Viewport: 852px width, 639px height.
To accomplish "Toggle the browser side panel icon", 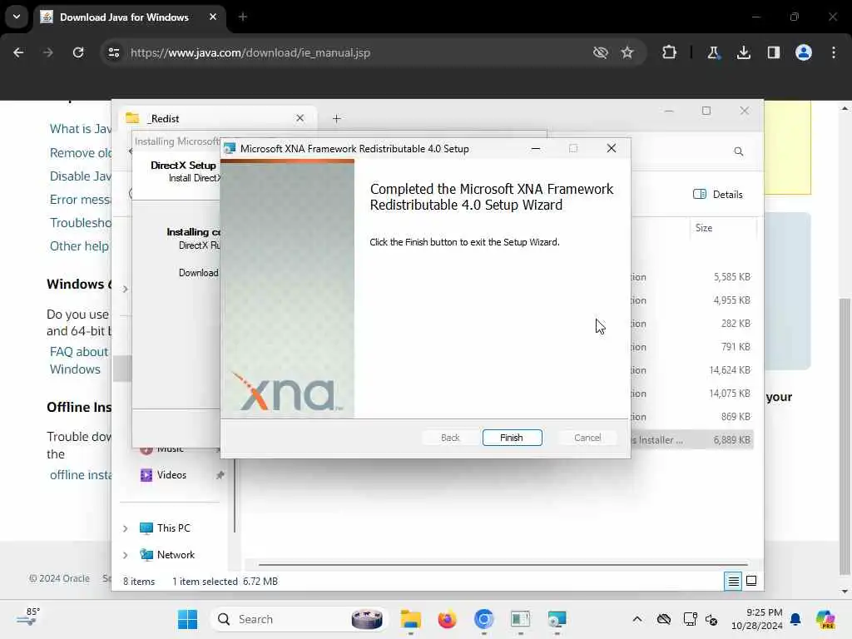I will tap(773, 52).
